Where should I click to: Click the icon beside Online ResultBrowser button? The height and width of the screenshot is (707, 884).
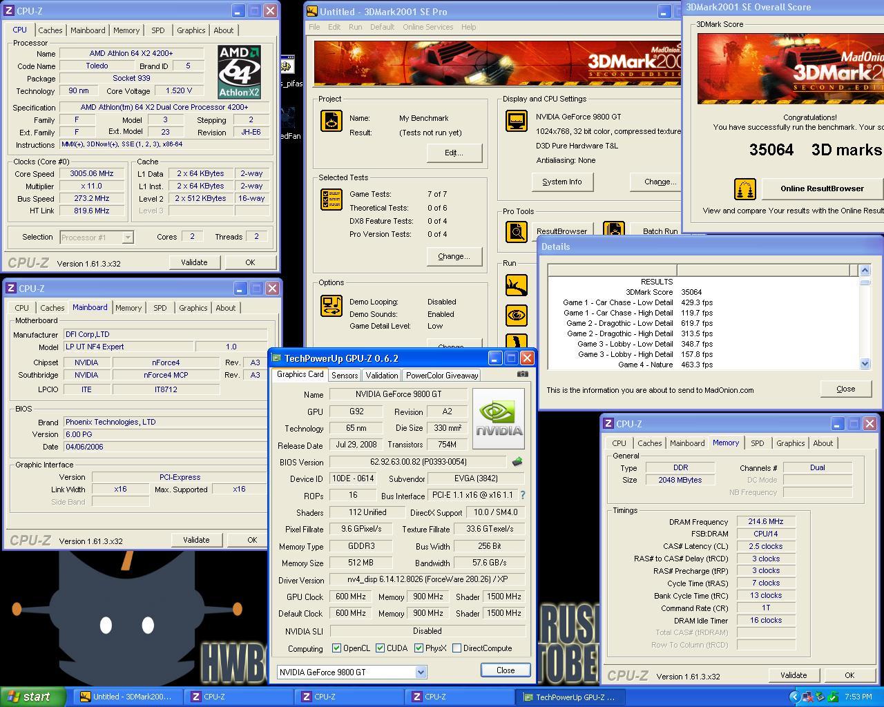pos(745,188)
